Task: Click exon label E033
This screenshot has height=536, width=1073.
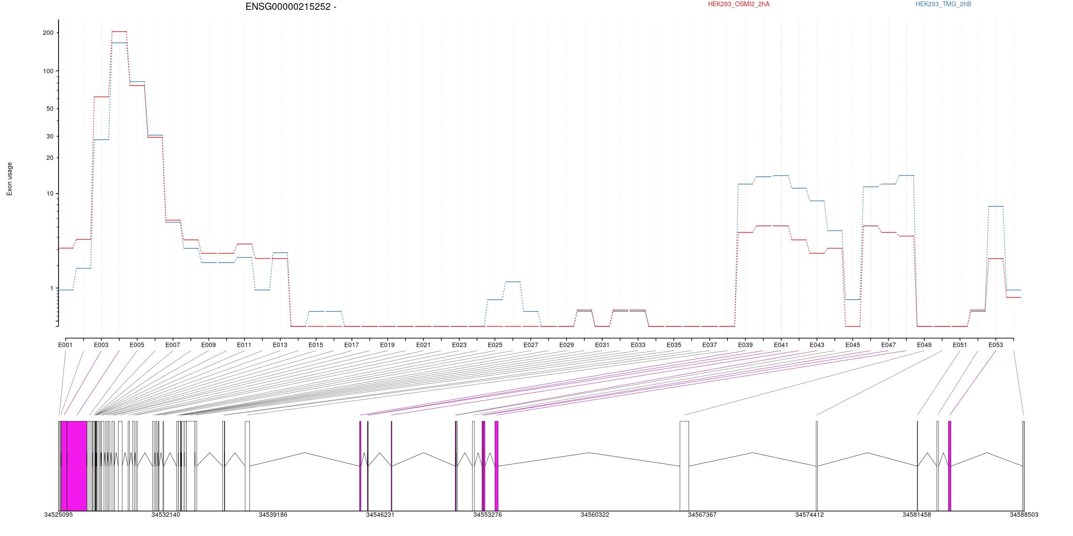Action: tap(638, 345)
